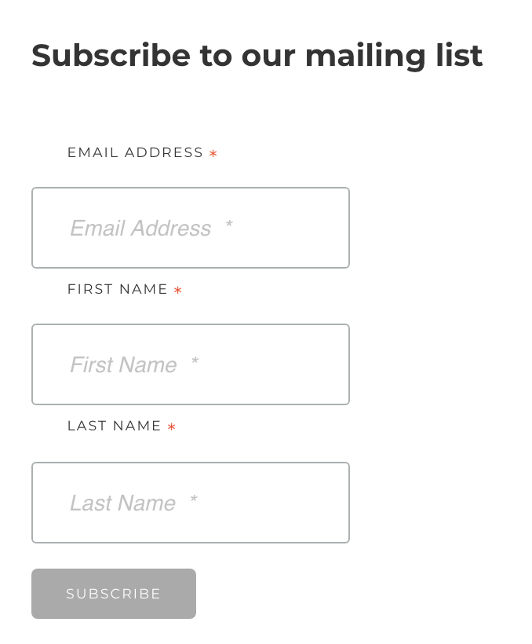Click the italic 'Last Name' placeholder text

(122, 503)
